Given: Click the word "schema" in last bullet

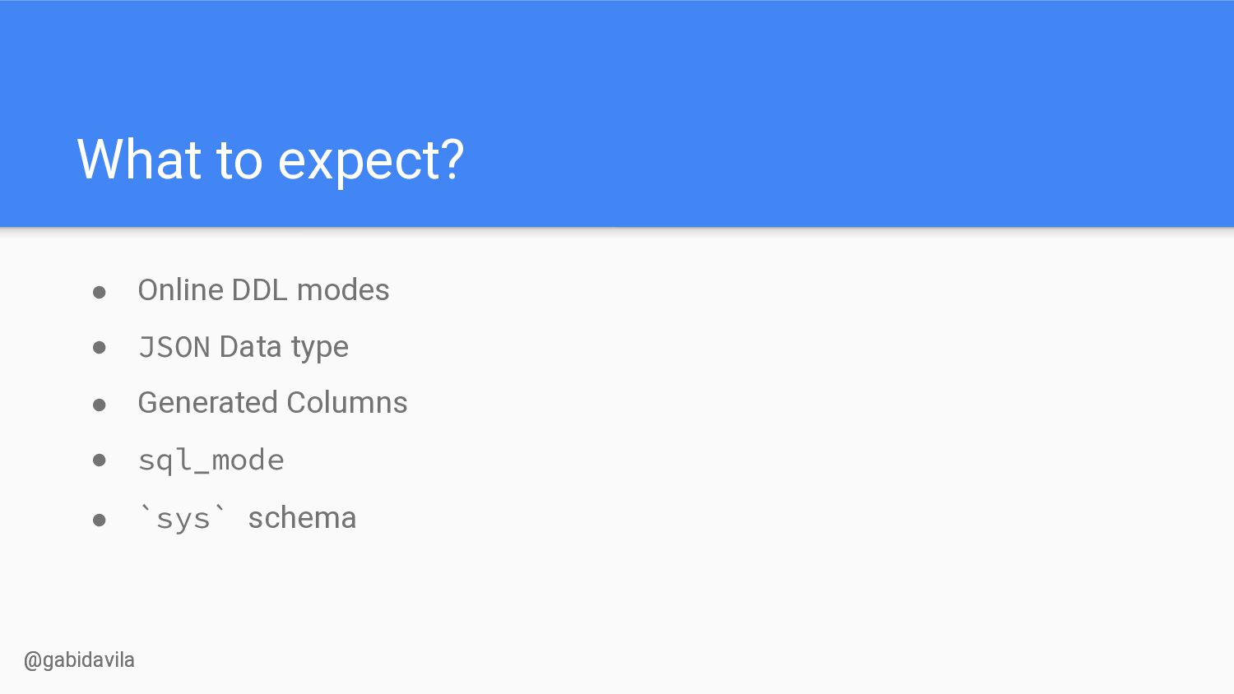Looking at the screenshot, I should 302,518.
